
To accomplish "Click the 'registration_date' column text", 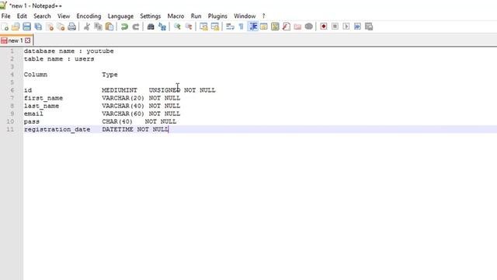I will (x=57, y=130).
